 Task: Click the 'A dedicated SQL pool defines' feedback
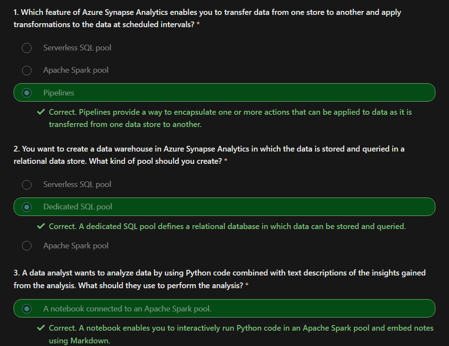pos(228,226)
